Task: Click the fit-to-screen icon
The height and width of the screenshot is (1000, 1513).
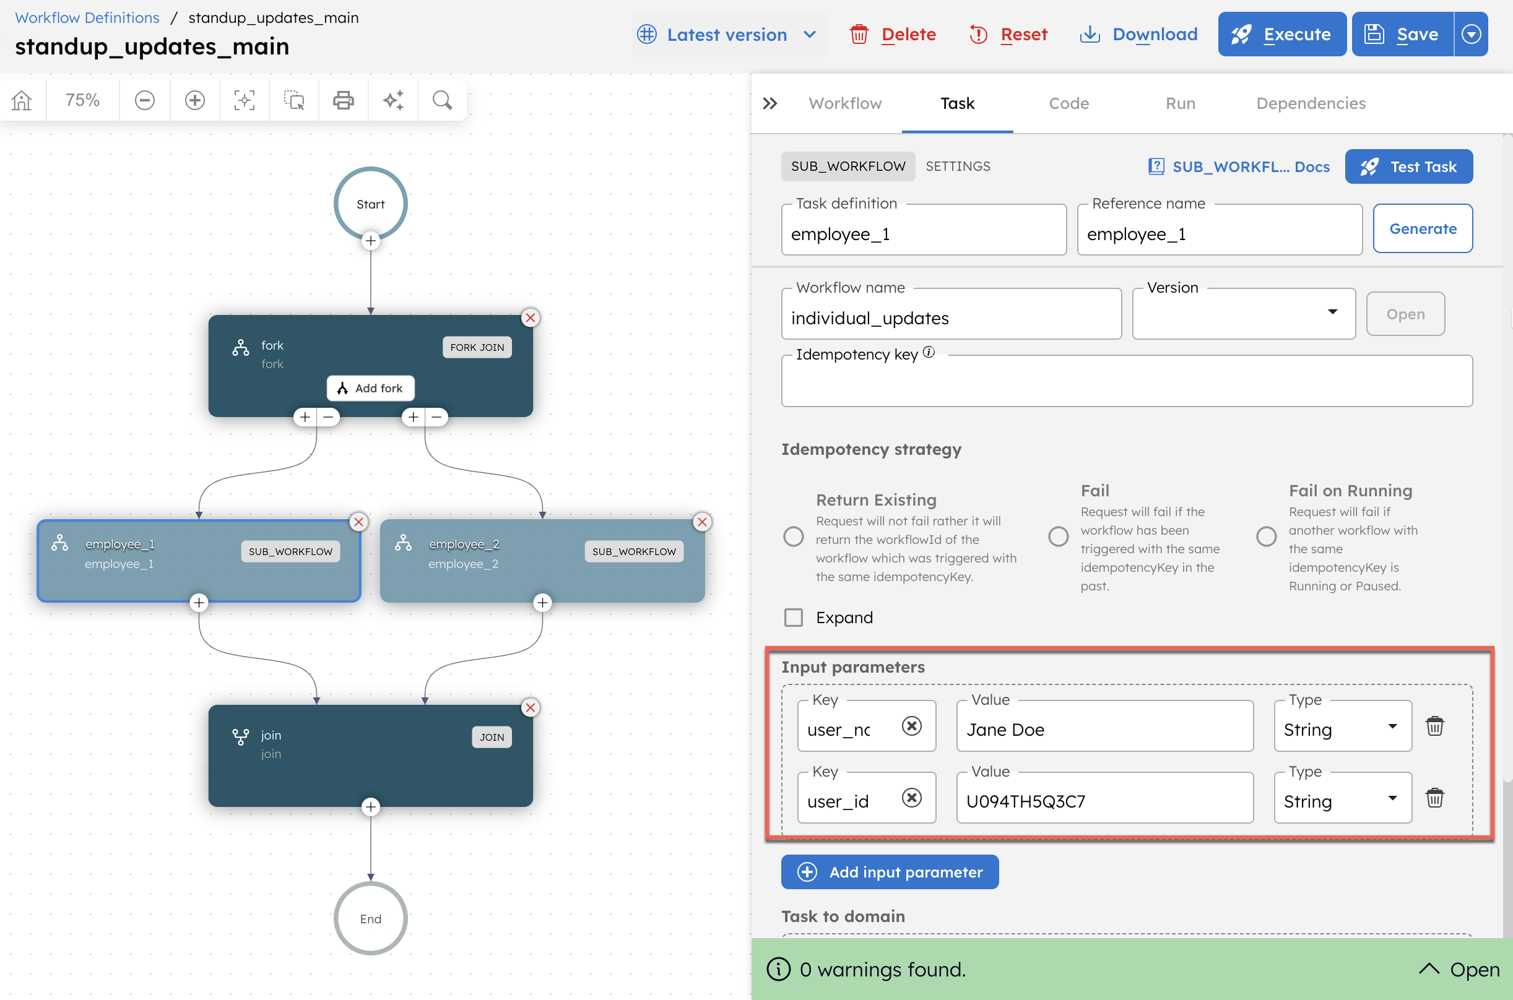Action: coord(245,100)
